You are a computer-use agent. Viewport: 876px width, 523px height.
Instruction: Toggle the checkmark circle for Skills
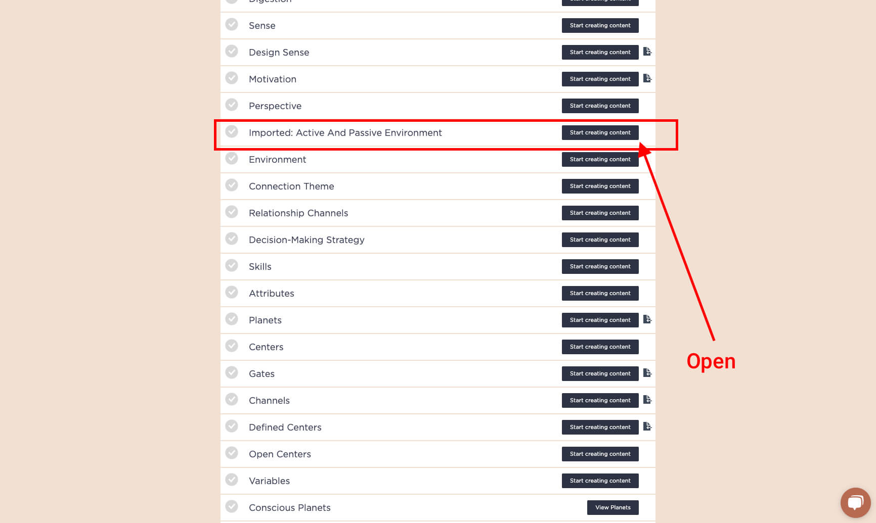tap(232, 266)
